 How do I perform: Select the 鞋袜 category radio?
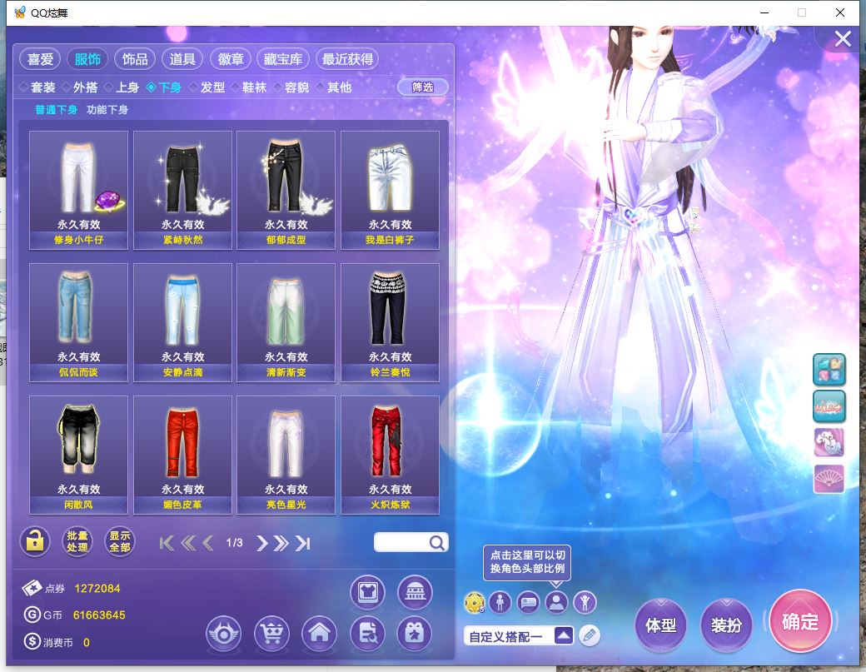click(249, 87)
